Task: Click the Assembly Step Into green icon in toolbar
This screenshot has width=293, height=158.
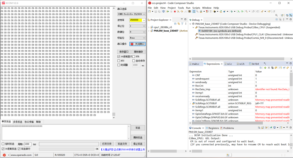Action: pos(239,11)
